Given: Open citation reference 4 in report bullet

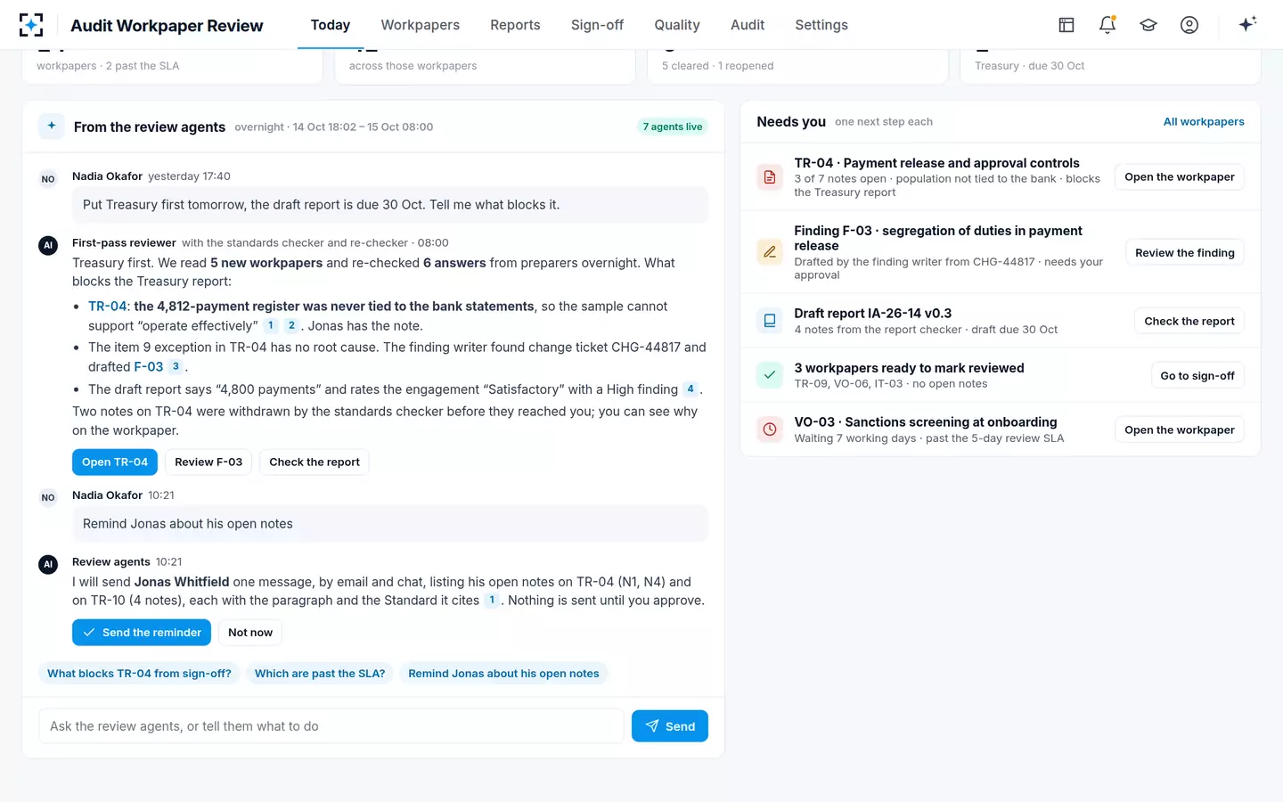Looking at the screenshot, I should 691,389.
